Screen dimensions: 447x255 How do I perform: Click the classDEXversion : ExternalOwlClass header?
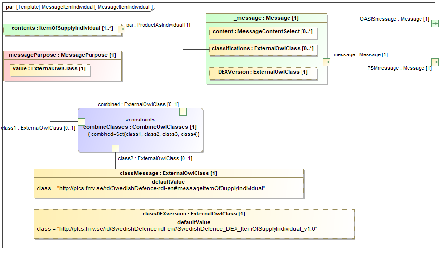(x=194, y=214)
